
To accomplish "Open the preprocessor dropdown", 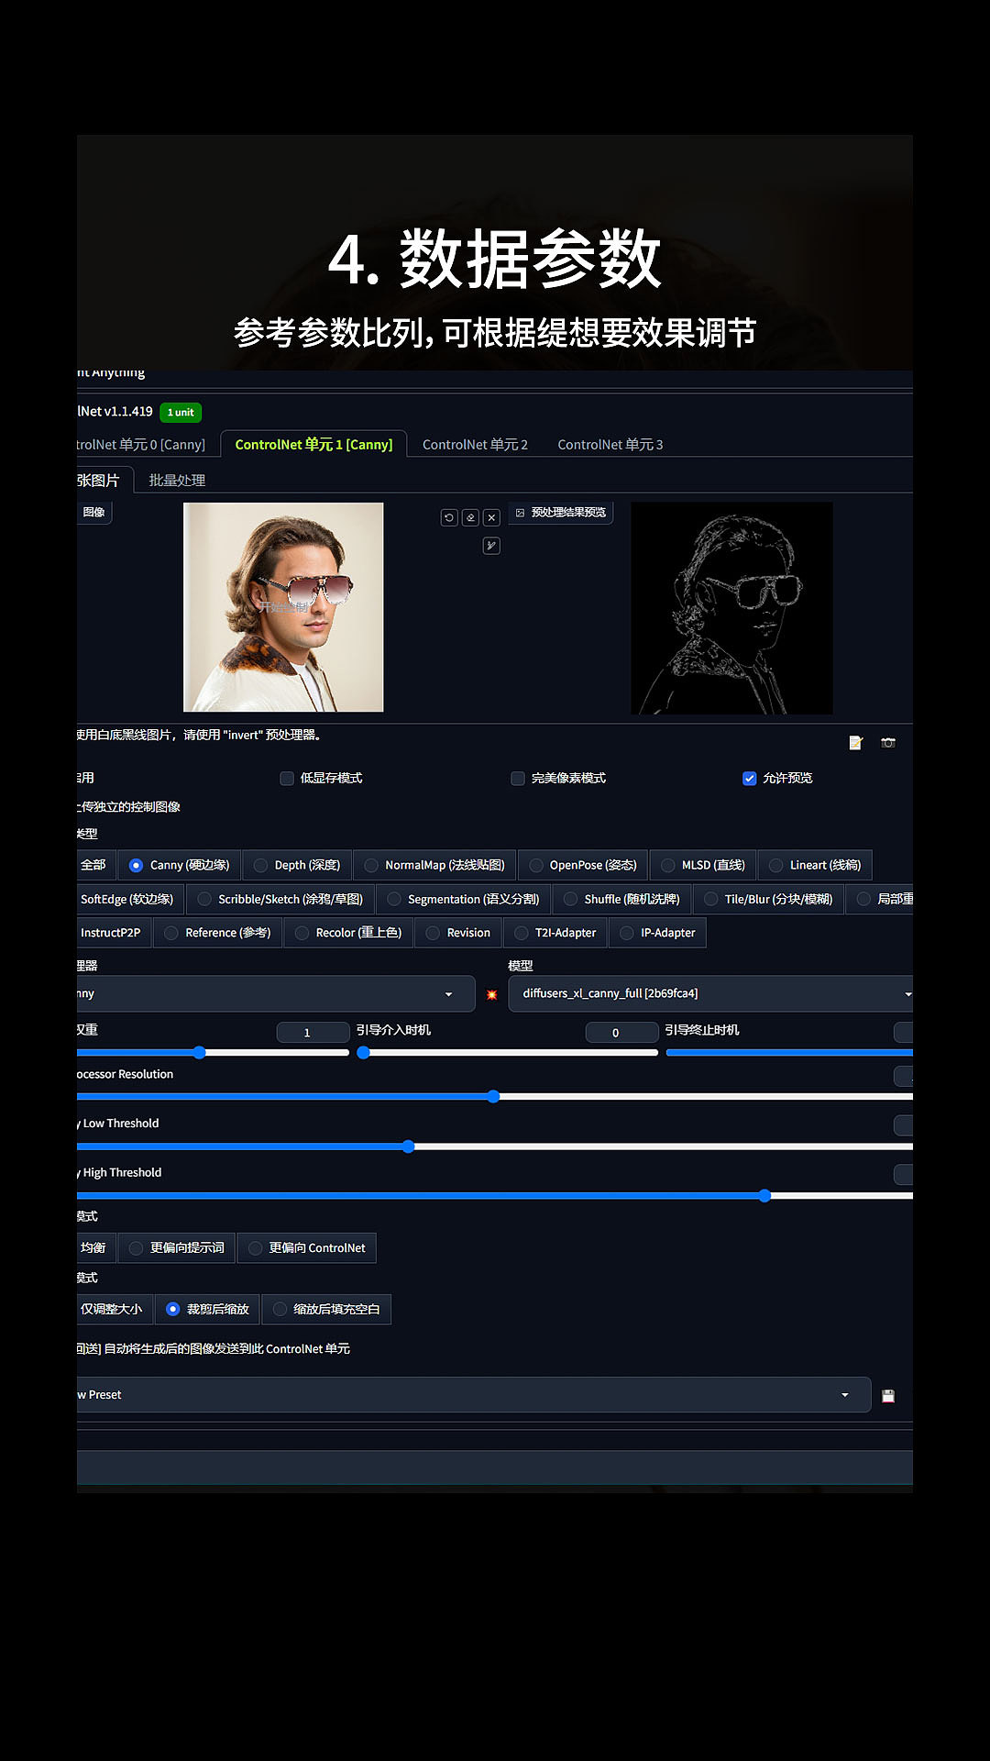I will tap(275, 994).
